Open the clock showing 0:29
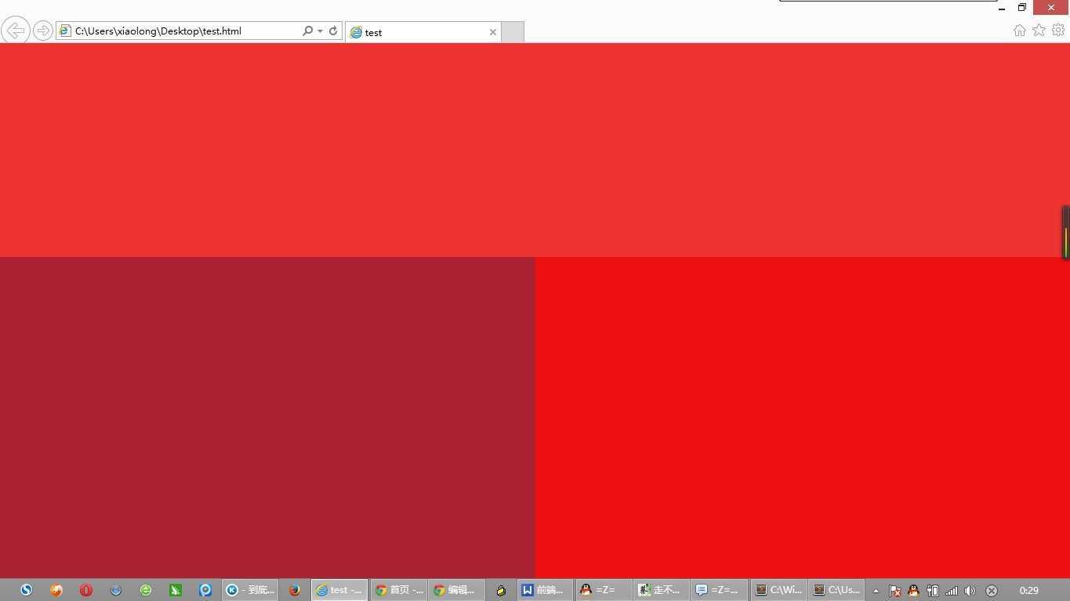Image resolution: width=1070 pixels, height=601 pixels. [1029, 590]
